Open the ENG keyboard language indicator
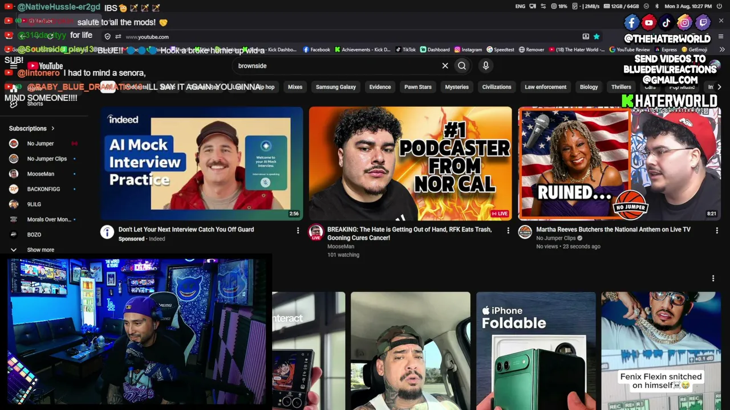The image size is (730, 410). pos(520,6)
